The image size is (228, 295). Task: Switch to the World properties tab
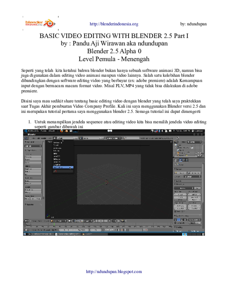187,160
